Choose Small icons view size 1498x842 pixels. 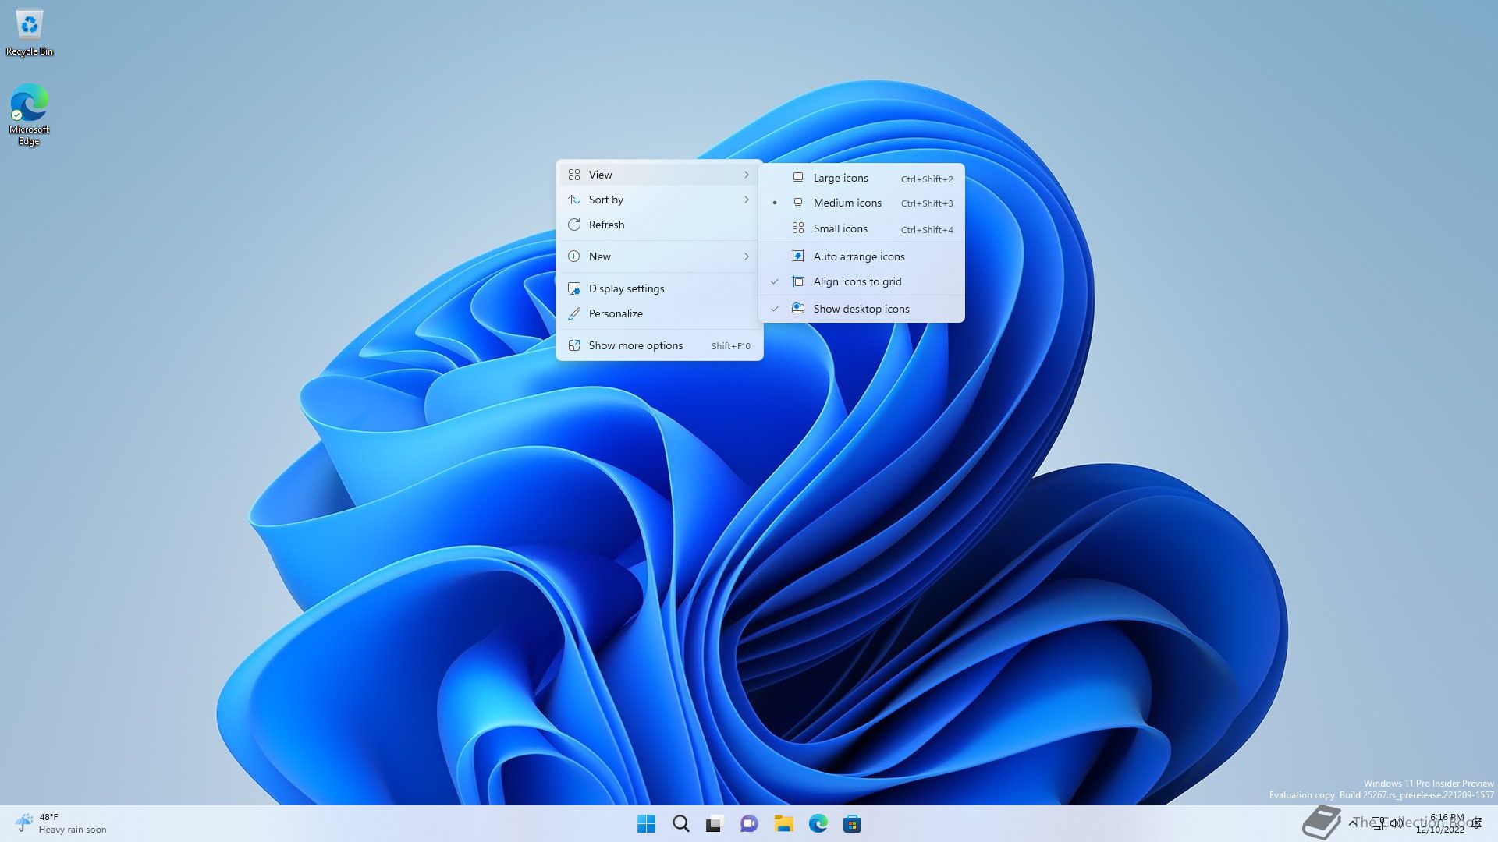(840, 228)
